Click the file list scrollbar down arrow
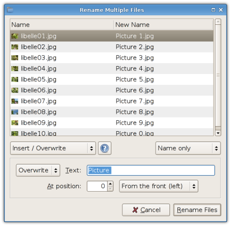This screenshot has height=226, width=231. click(x=218, y=133)
